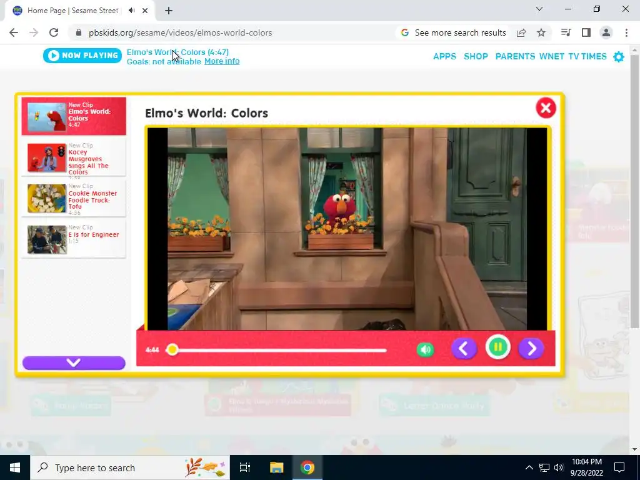The image size is (640, 480).
Task: Mute the tab using the speaker icon
Action: [131, 11]
